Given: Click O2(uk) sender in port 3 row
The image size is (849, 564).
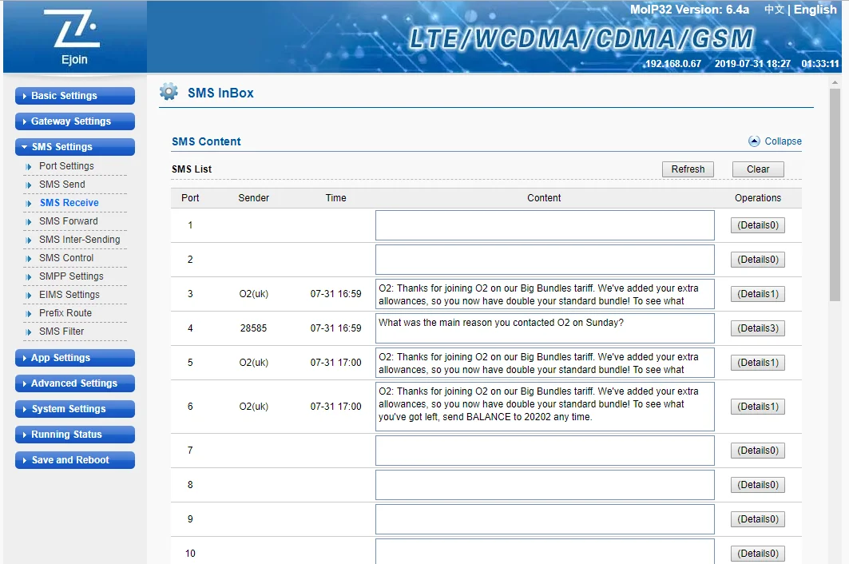Looking at the screenshot, I should coord(253,294).
